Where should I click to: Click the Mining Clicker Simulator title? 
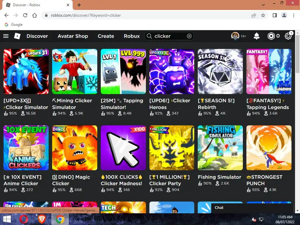(72, 104)
